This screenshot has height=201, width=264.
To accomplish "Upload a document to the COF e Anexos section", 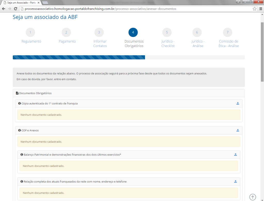I will coord(237,130).
